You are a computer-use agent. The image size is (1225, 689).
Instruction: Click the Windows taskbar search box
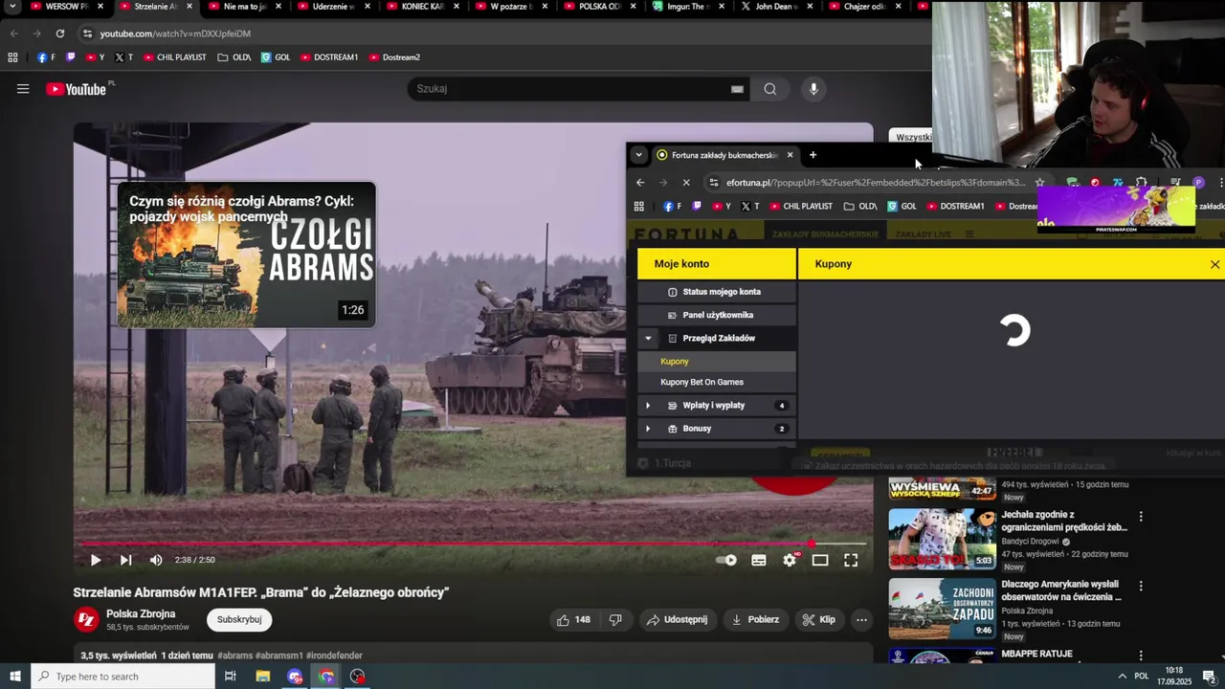[x=122, y=677]
